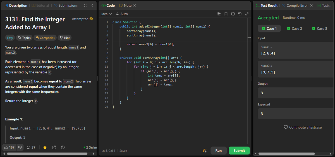Open the Java language dropdown
The width and height of the screenshot is (335, 157).
click(x=106, y=14)
